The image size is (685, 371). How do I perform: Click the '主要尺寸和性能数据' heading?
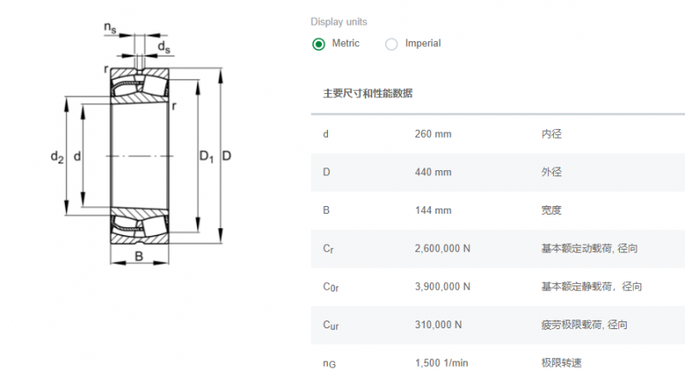(367, 93)
